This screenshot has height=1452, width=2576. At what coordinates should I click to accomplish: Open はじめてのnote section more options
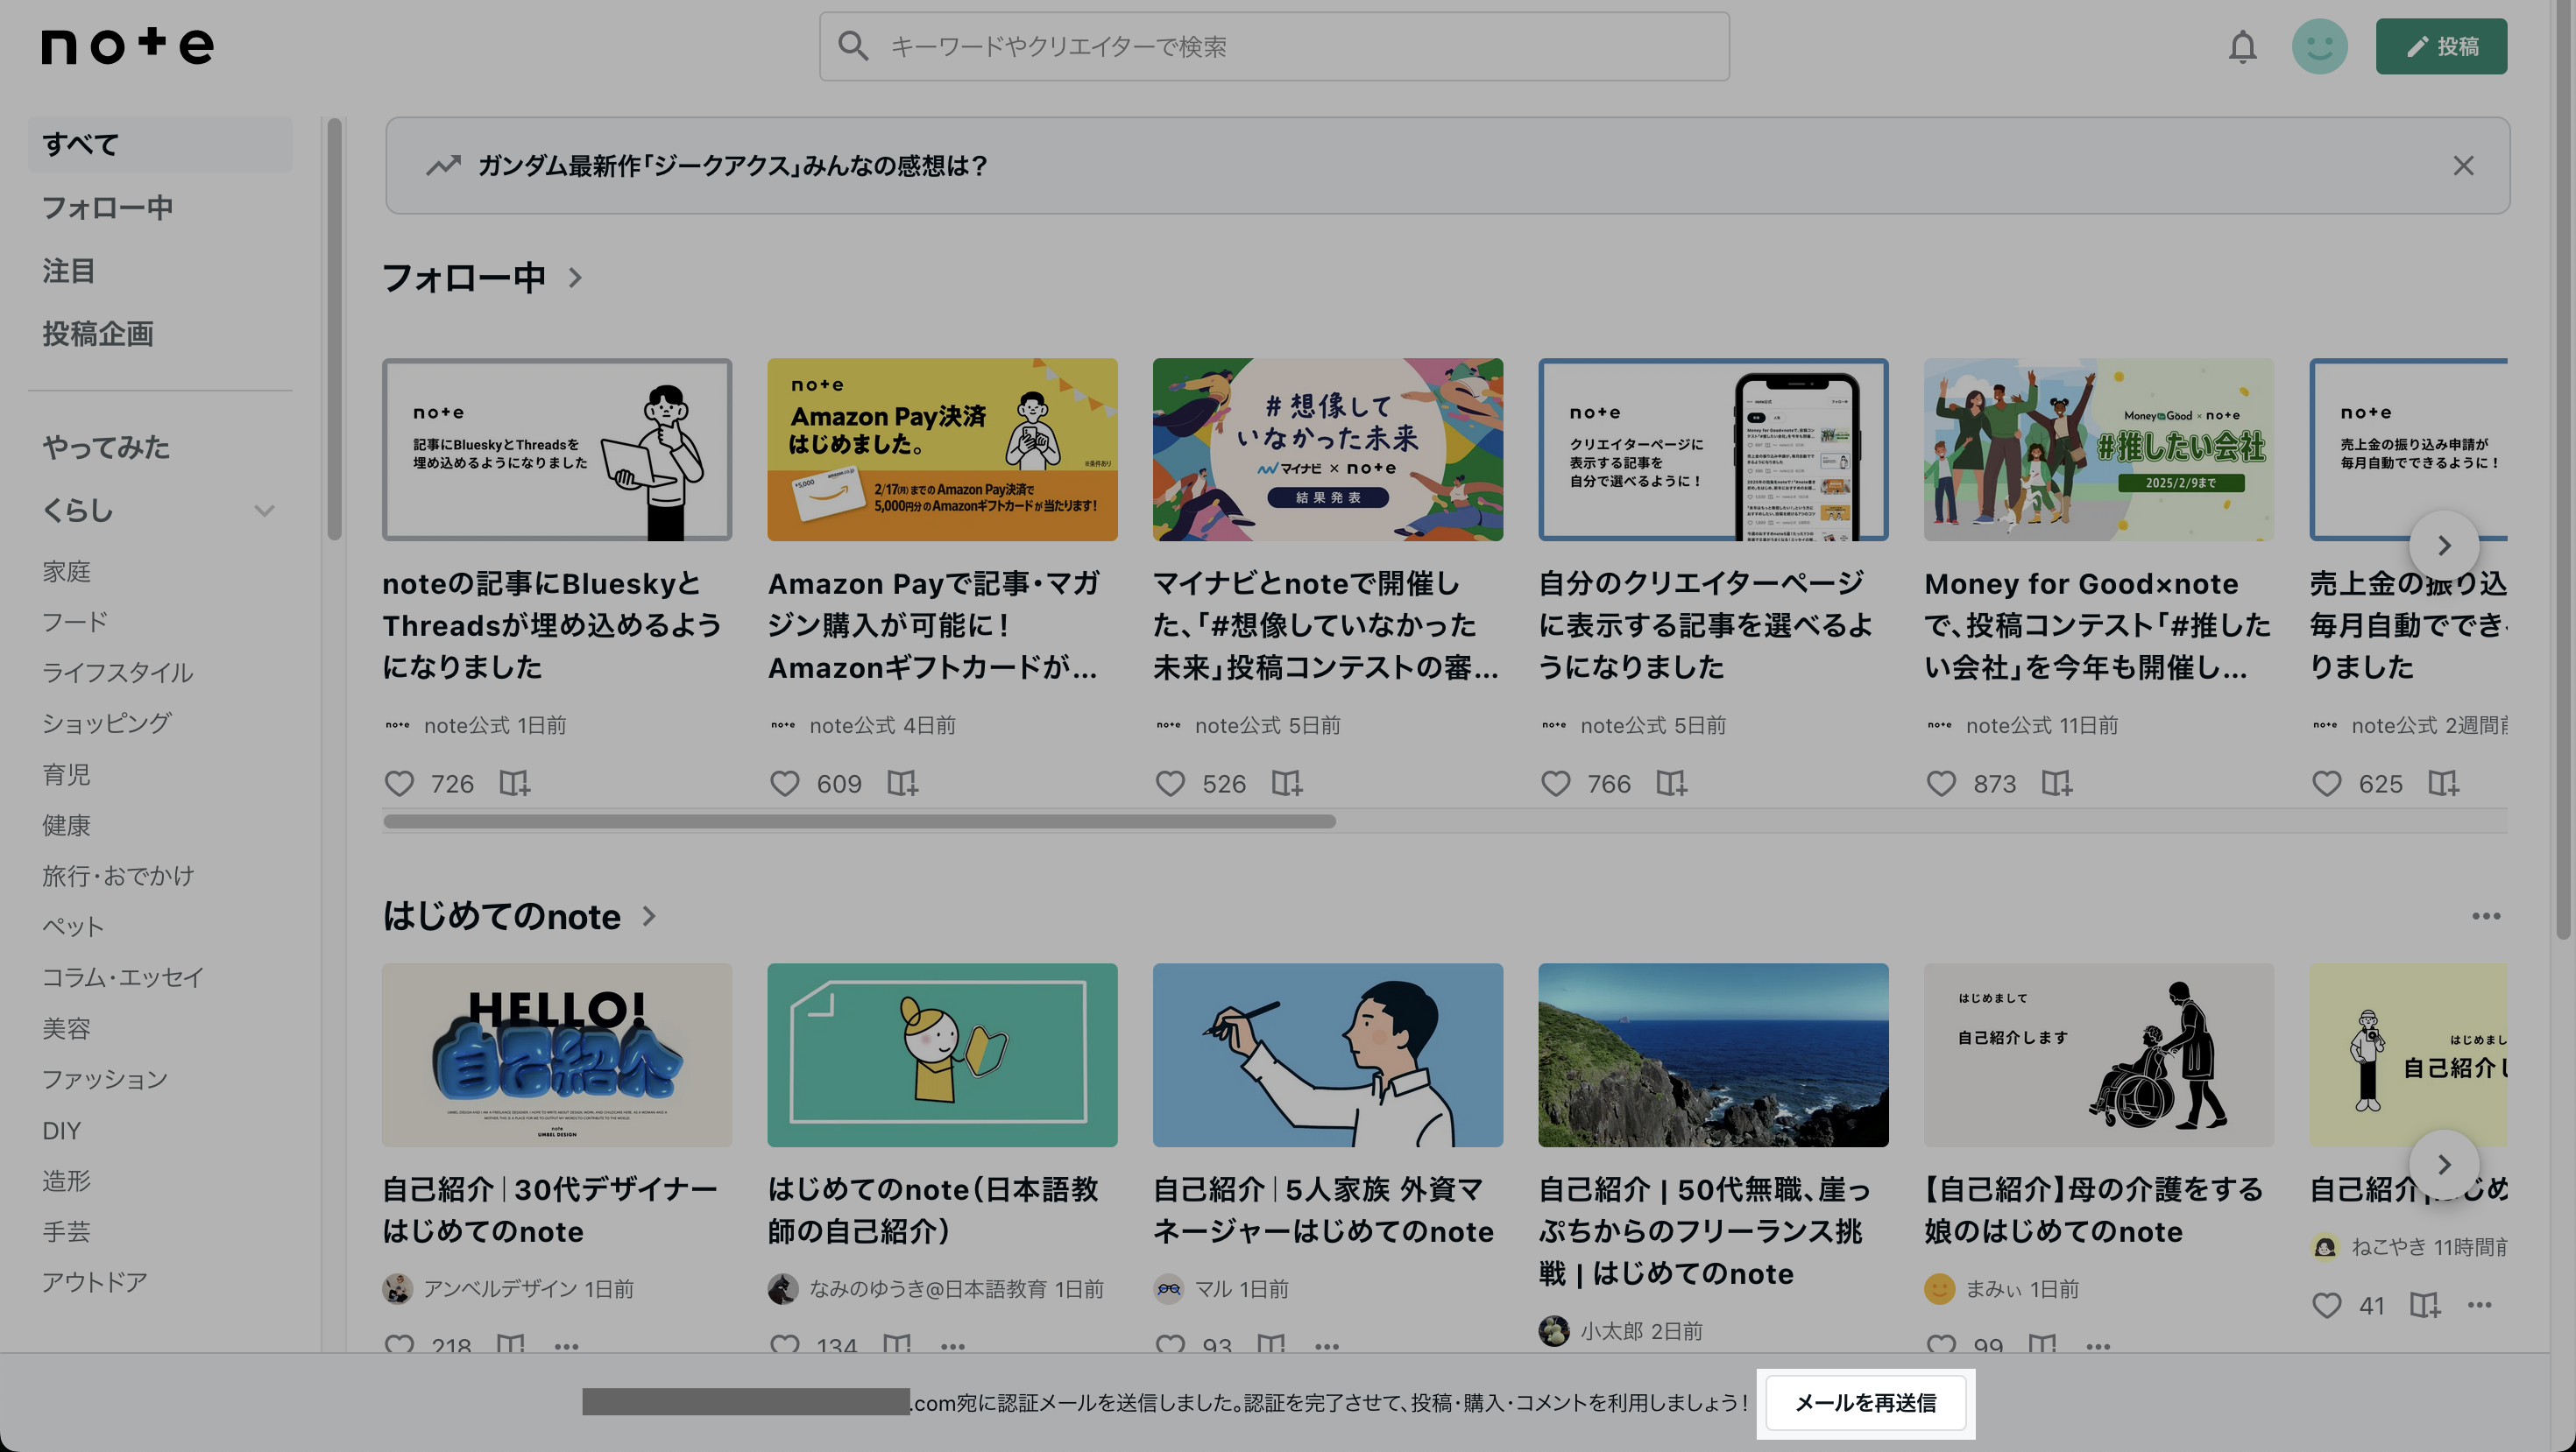click(x=2486, y=916)
